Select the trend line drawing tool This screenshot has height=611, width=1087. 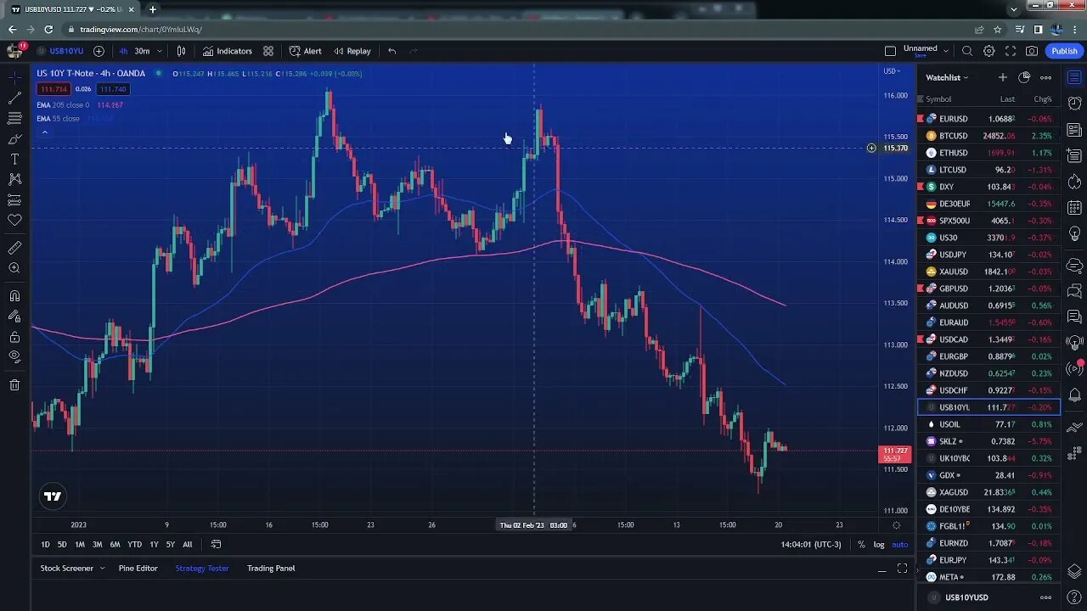tap(14, 98)
